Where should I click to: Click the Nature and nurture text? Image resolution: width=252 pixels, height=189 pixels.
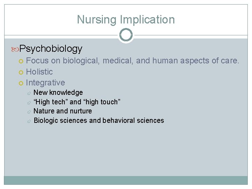coord(63,111)
